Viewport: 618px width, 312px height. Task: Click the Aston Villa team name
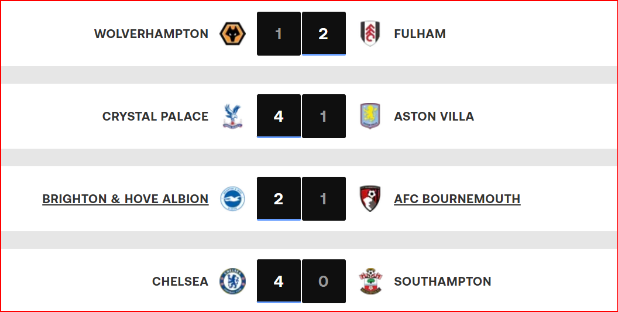pyautogui.click(x=434, y=116)
